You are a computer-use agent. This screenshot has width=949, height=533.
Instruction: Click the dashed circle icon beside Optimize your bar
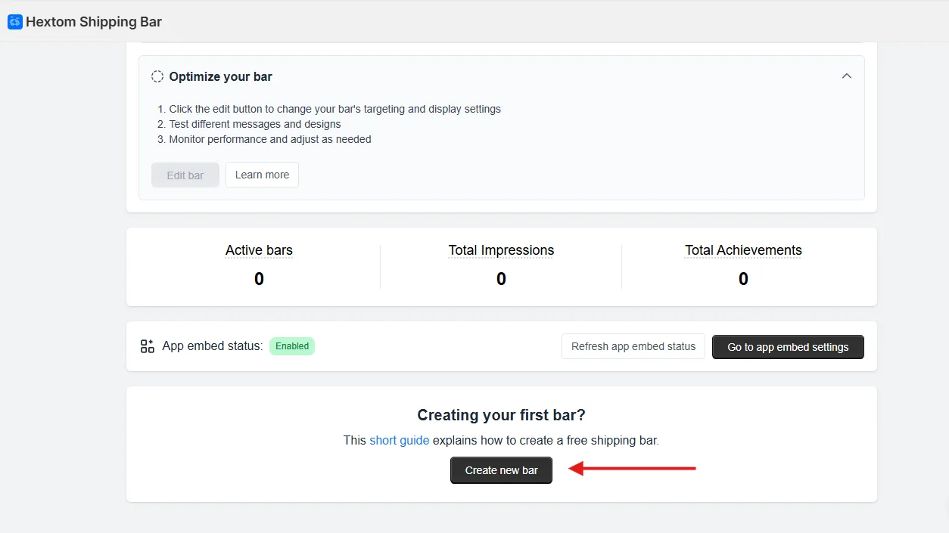pyautogui.click(x=157, y=76)
